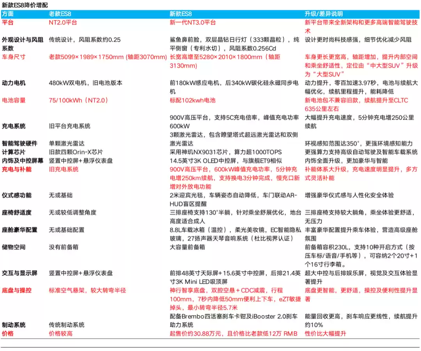Click the 动力电机 row label

tap(14, 83)
